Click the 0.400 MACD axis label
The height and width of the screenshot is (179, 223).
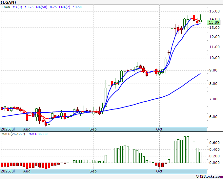(x=214, y=149)
